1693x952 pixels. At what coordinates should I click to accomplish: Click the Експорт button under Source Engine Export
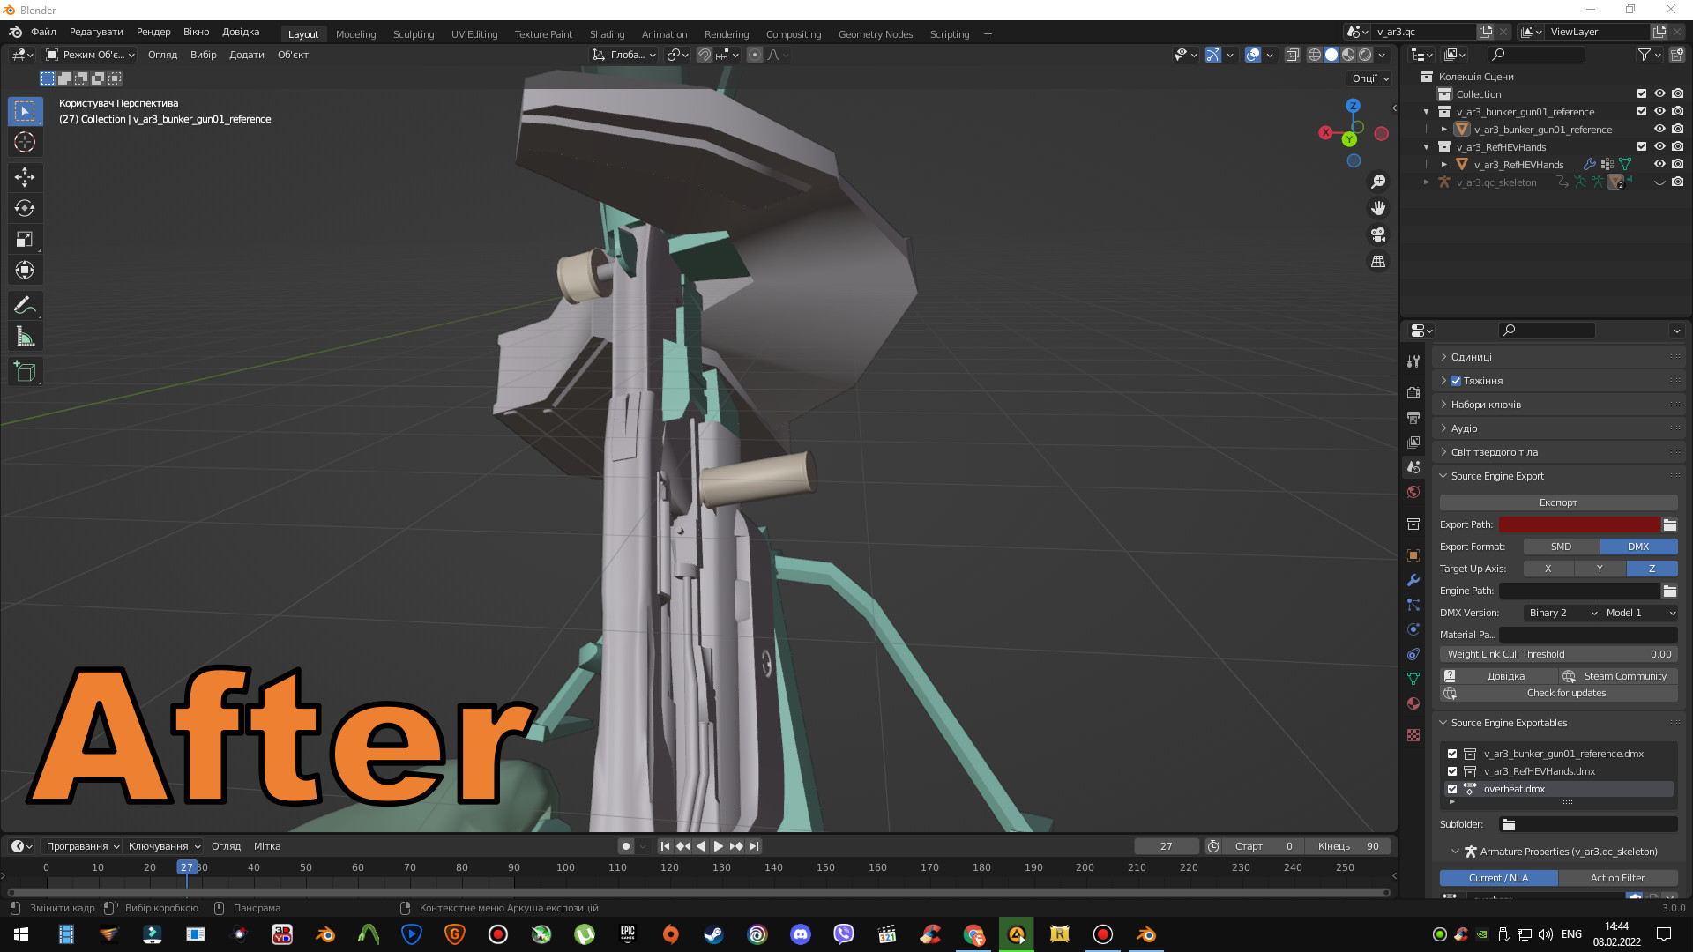click(1558, 502)
